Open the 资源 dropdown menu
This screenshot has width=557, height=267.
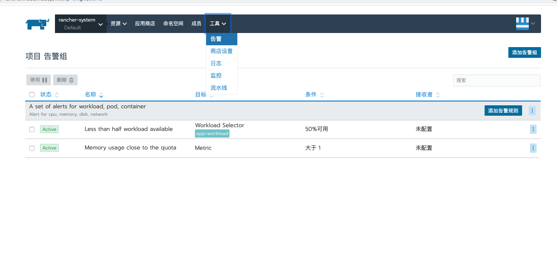click(x=118, y=23)
